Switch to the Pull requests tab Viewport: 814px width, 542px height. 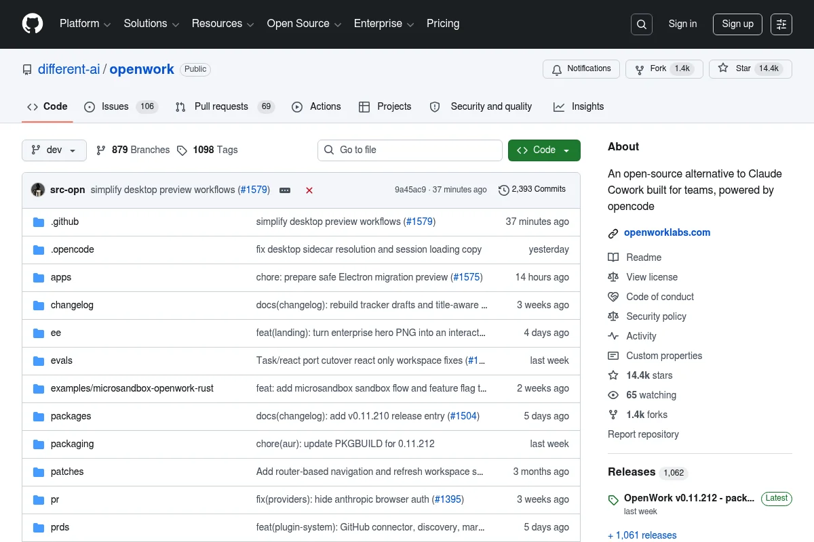click(225, 106)
